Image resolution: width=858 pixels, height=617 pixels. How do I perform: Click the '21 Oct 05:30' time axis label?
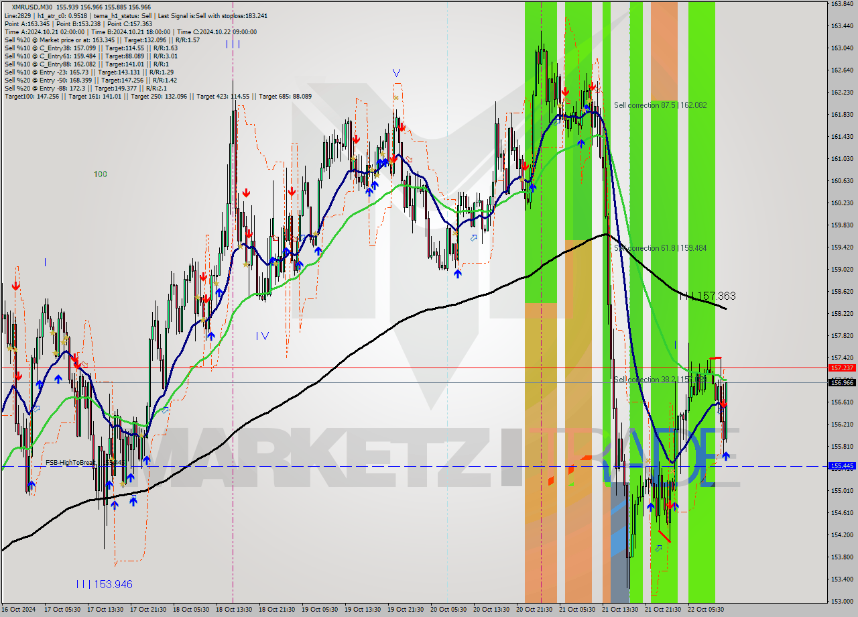(x=576, y=610)
